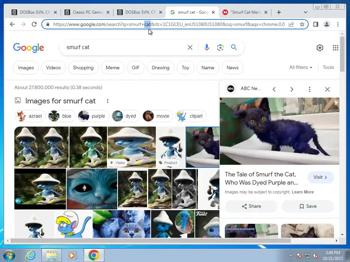Close the smurf cat Google tab

(213, 12)
